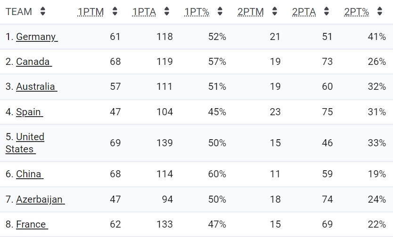Click the 2PTA column header label
393x237 pixels.
pos(304,12)
